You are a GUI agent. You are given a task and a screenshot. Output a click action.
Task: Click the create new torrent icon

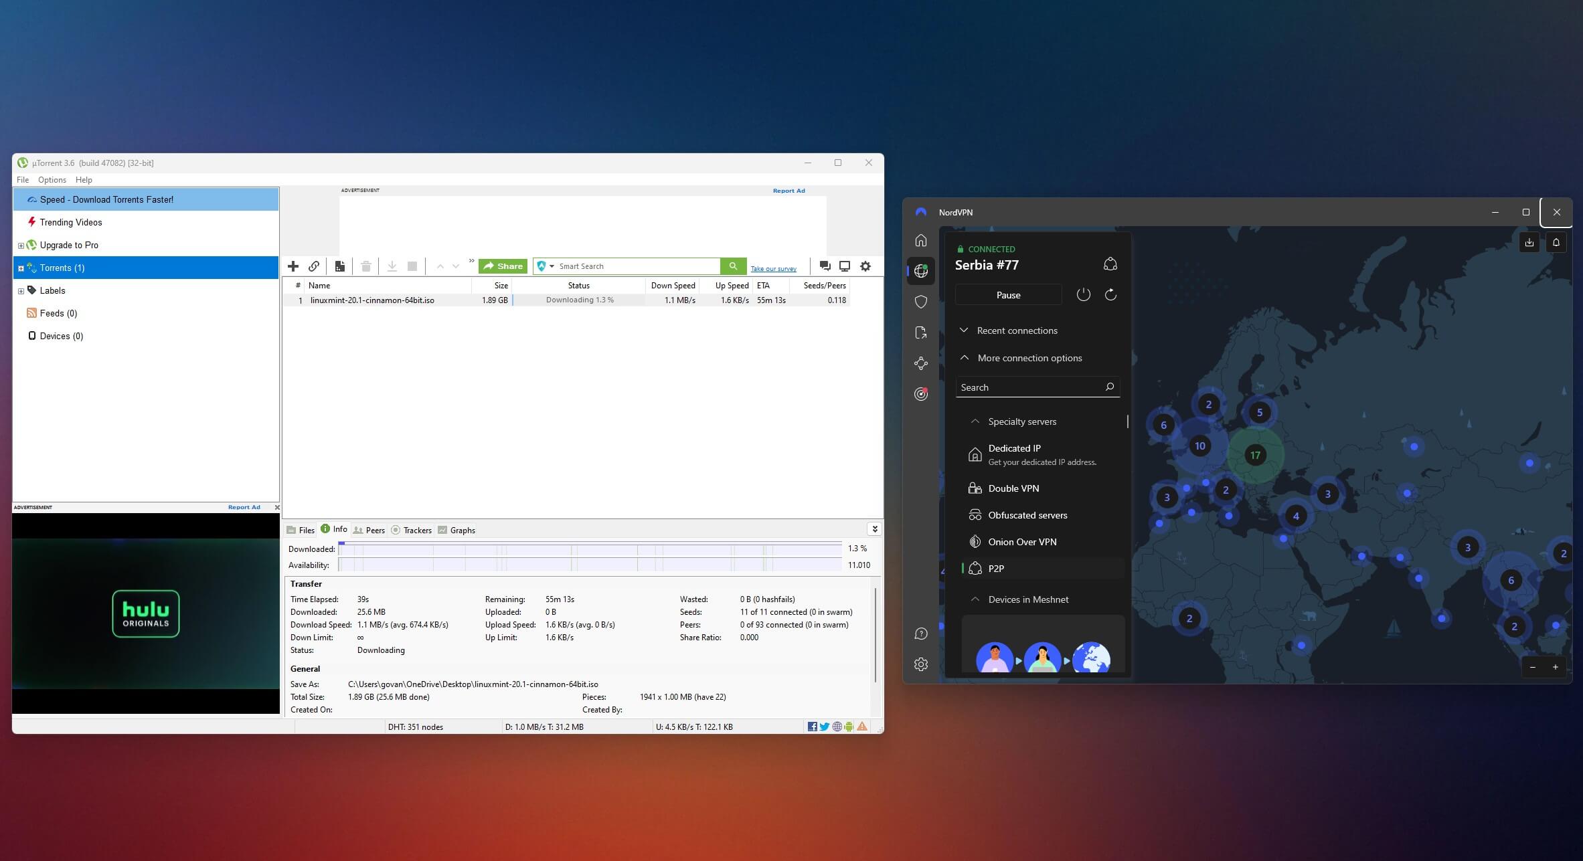click(x=340, y=266)
